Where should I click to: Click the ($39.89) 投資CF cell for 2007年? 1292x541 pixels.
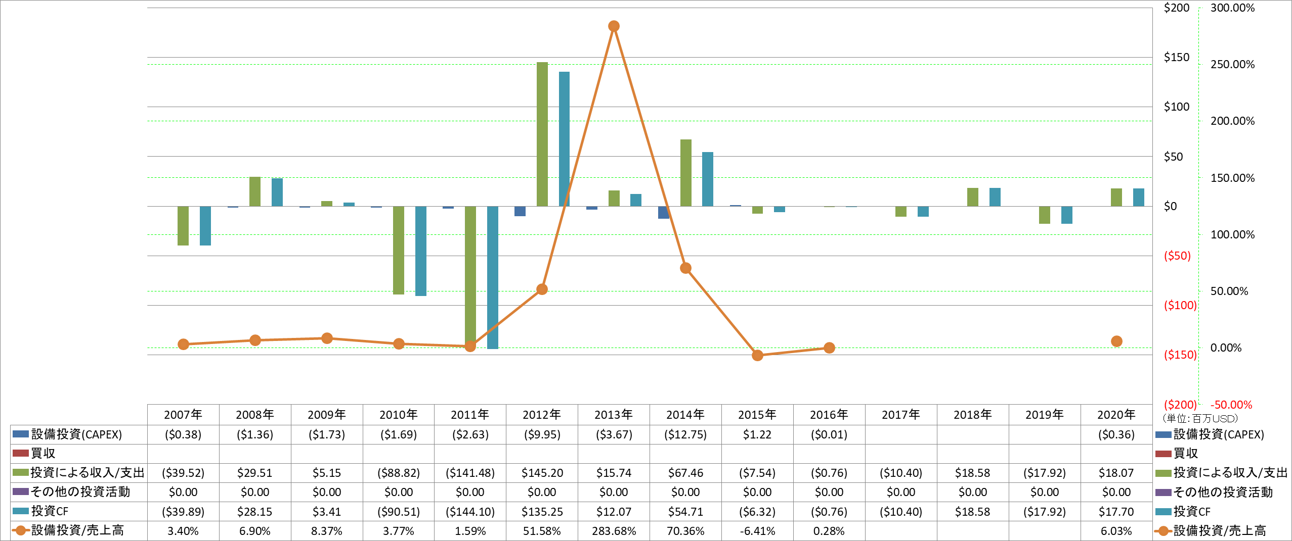point(183,512)
